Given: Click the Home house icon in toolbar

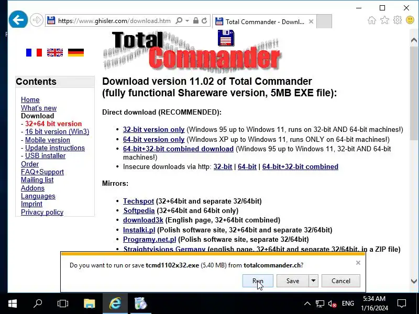Looking at the screenshot, I should [372, 20].
